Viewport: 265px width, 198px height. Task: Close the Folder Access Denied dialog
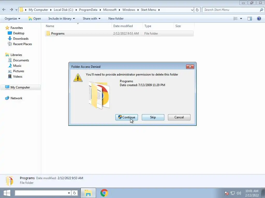tap(190, 67)
